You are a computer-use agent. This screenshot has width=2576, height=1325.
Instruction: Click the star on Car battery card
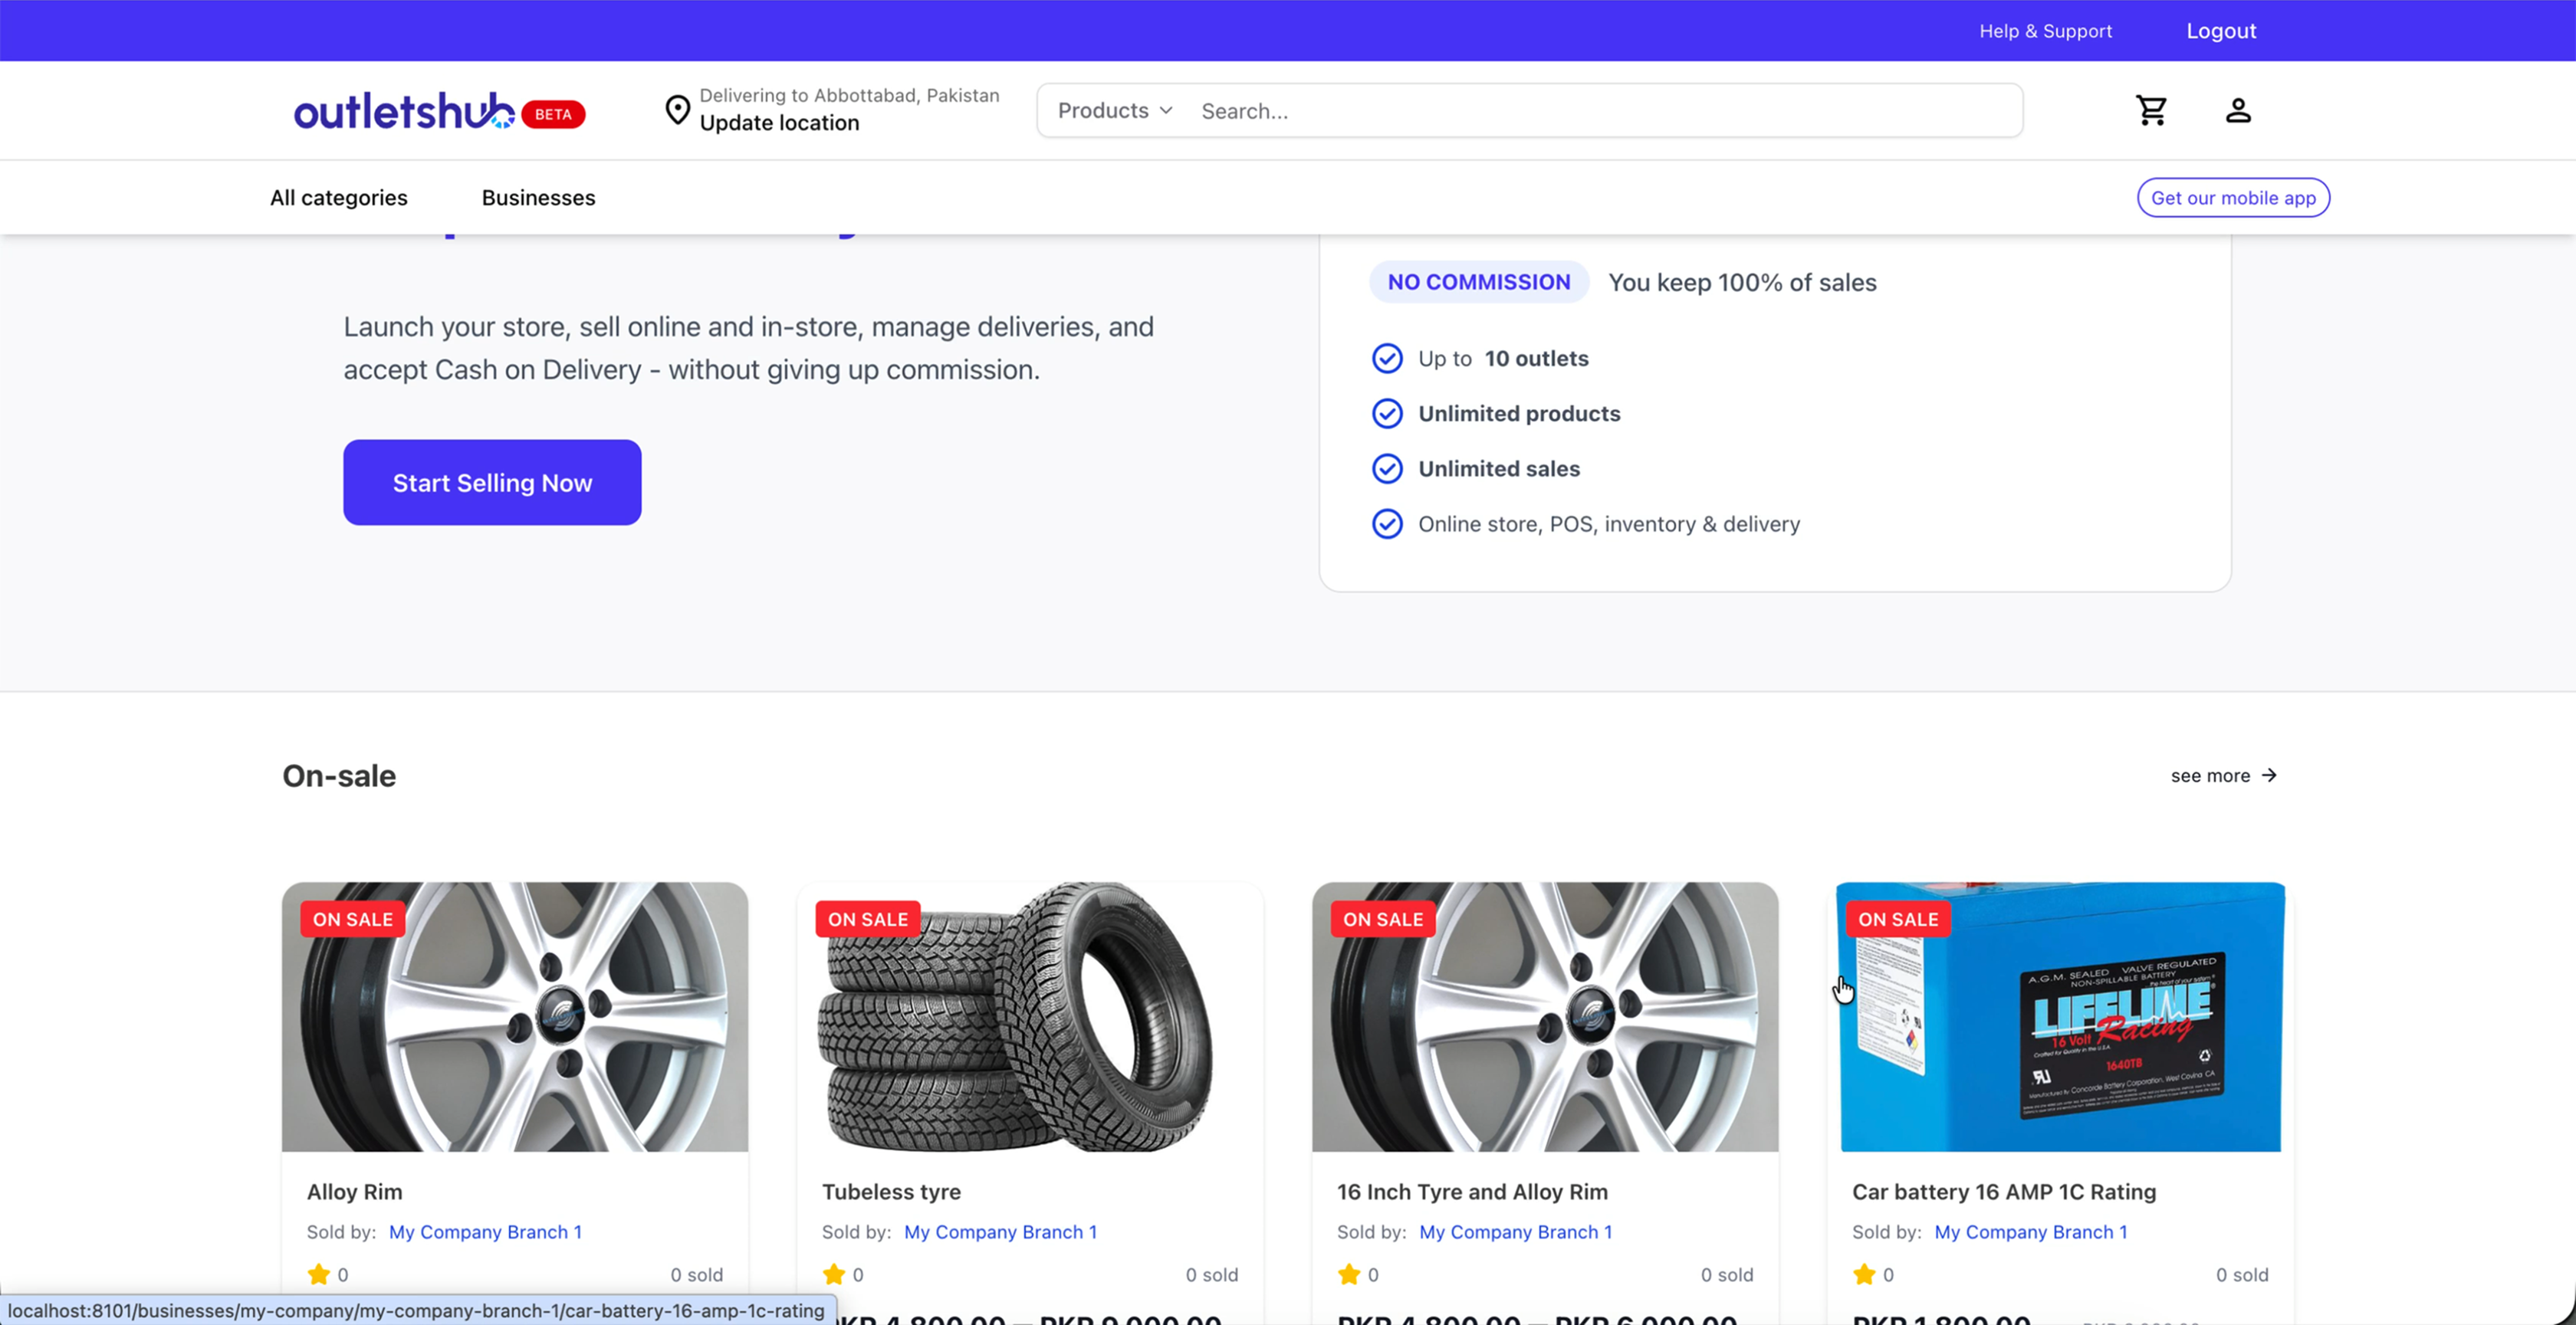(1863, 1274)
